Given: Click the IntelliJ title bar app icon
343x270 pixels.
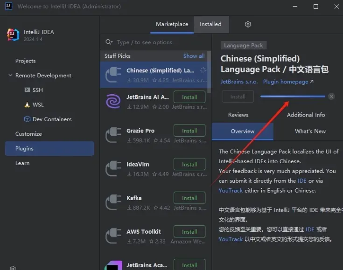Looking at the screenshot, I should pos(8,6).
